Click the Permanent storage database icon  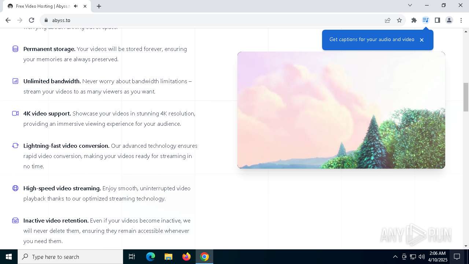coord(15,49)
